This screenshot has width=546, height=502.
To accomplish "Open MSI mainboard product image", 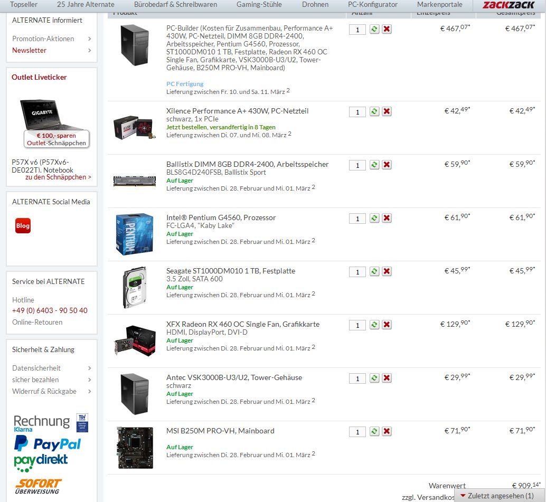I will [135, 448].
